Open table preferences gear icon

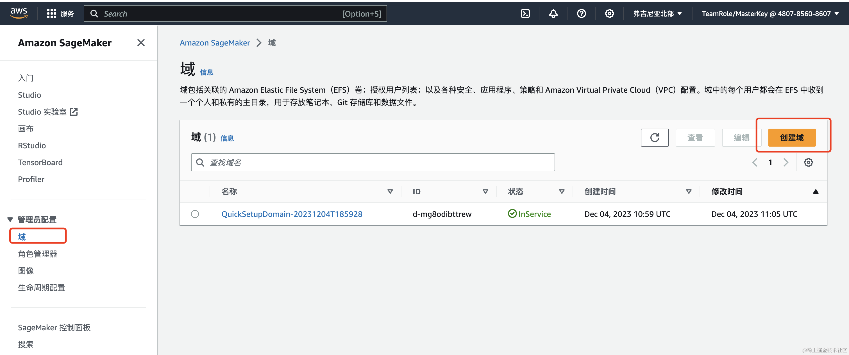click(x=808, y=162)
